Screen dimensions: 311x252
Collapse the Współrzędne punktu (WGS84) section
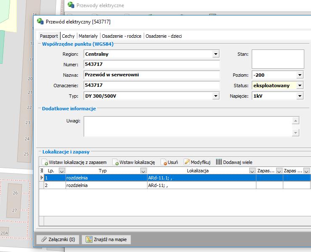tap(40, 44)
